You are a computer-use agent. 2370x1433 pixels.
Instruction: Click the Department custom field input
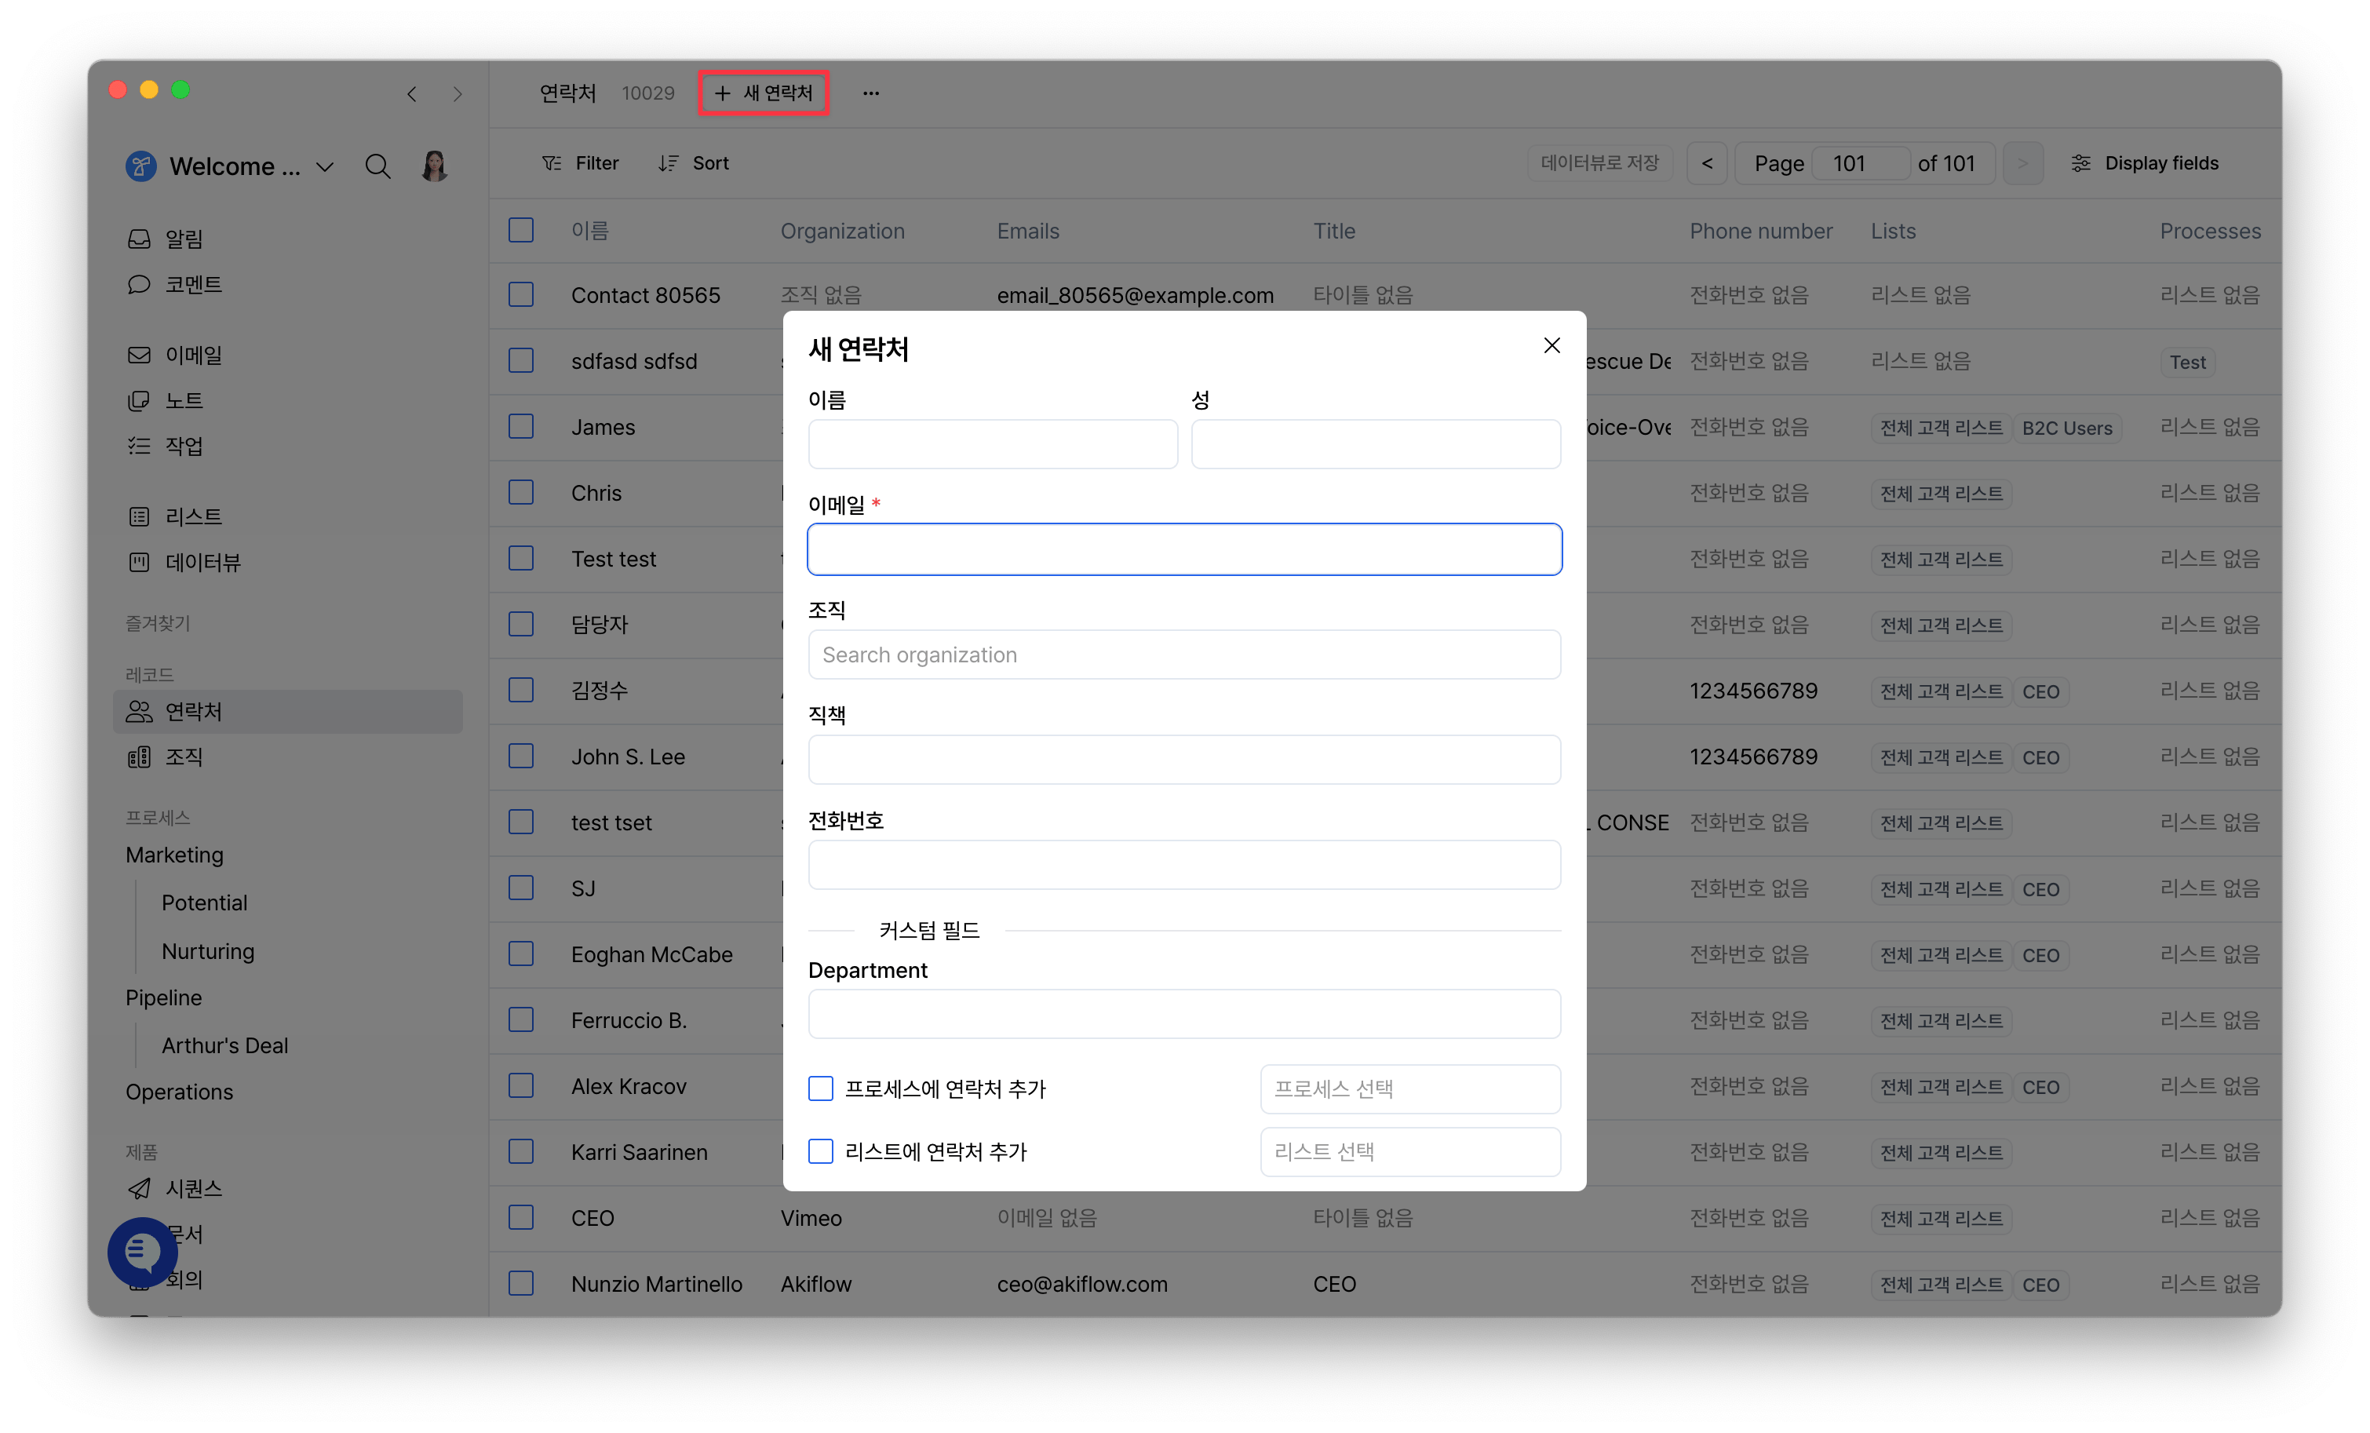point(1184,1014)
